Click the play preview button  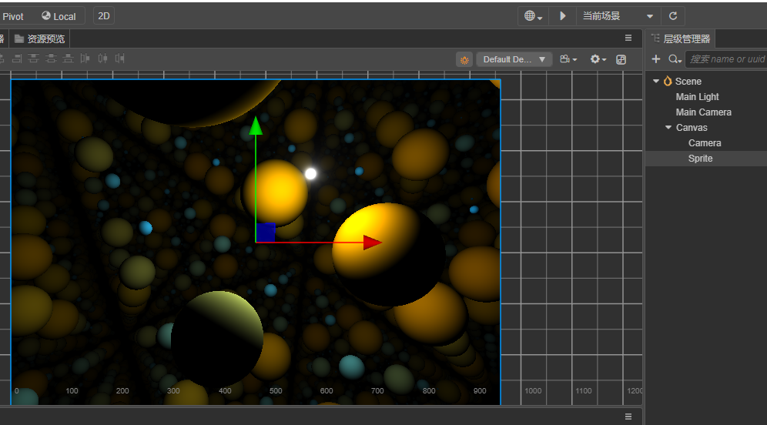(x=563, y=16)
